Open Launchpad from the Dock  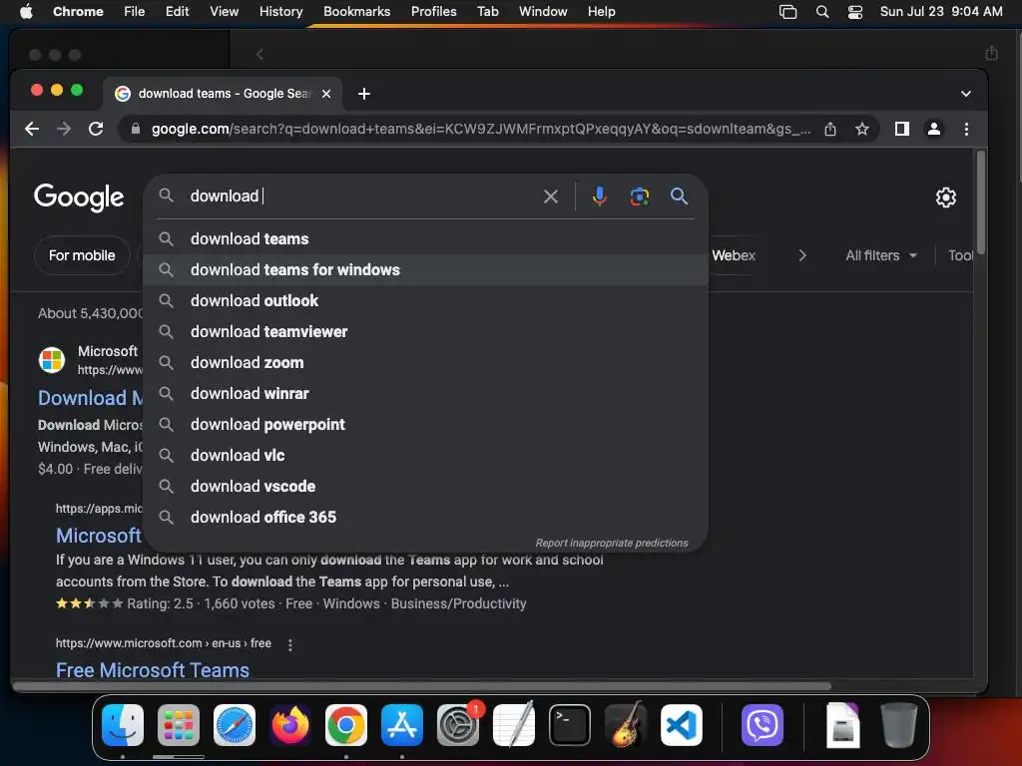point(179,725)
